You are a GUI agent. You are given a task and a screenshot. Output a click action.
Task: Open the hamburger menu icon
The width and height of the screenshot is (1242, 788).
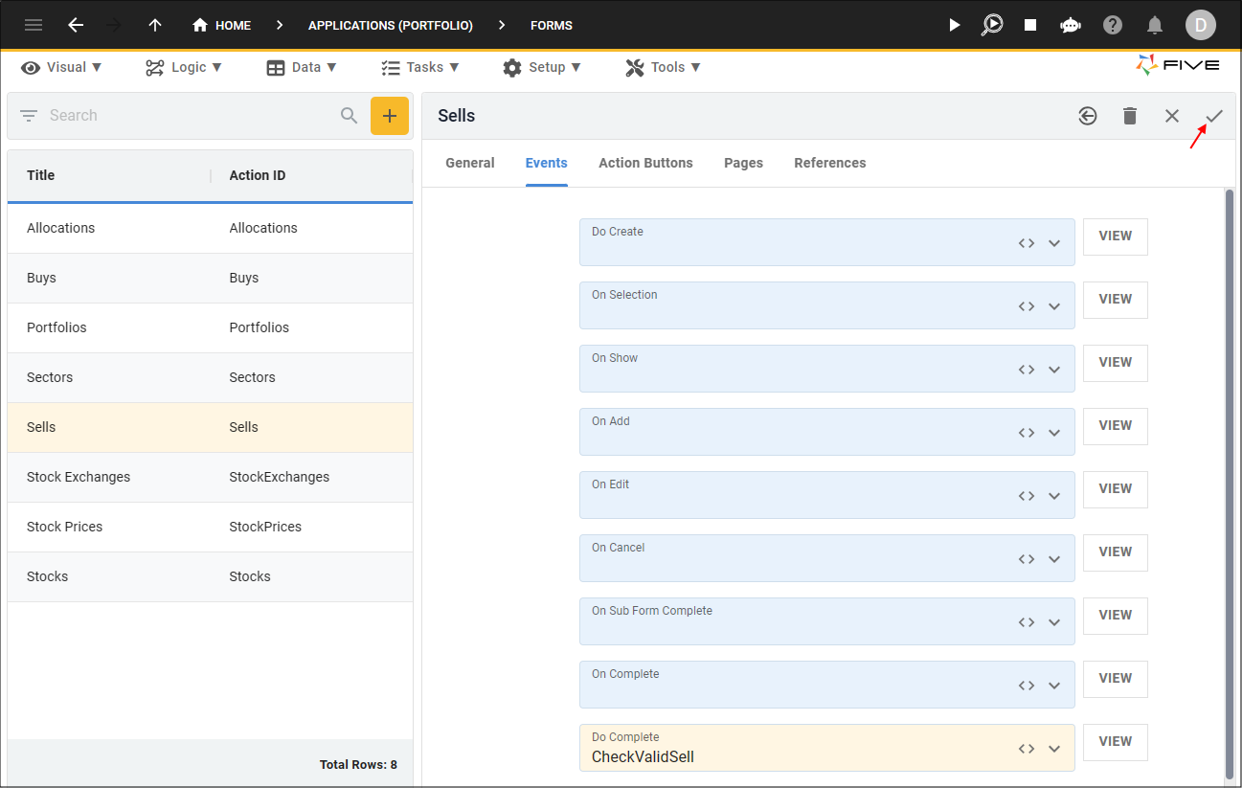coord(34,25)
